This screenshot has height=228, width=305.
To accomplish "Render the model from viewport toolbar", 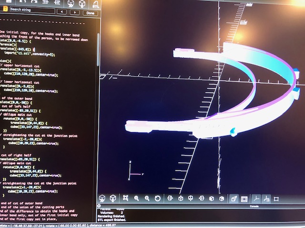I will pyautogui.click(x=113, y=198).
